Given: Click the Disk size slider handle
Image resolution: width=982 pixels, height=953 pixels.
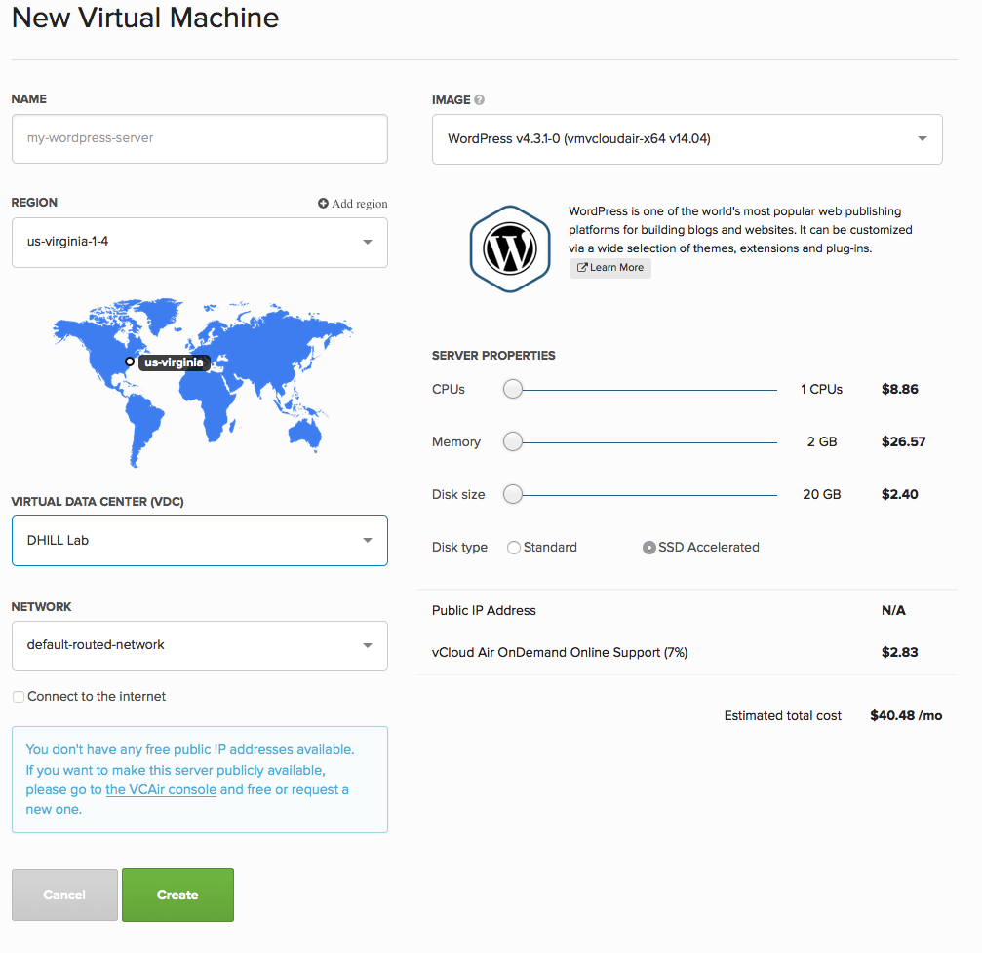Looking at the screenshot, I should 513,494.
